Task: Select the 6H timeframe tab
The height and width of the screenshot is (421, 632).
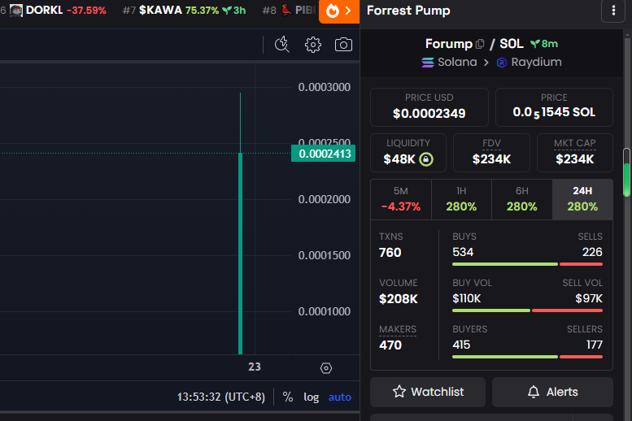Action: [522, 199]
